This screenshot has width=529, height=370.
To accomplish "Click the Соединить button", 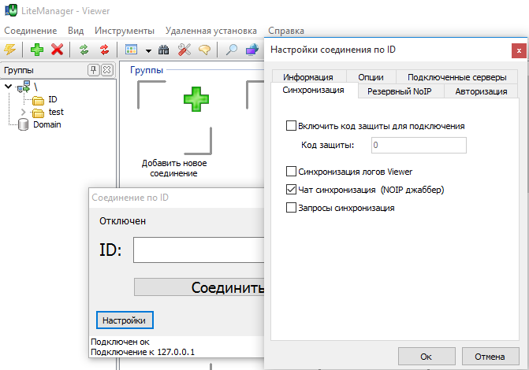I will click(x=199, y=287).
